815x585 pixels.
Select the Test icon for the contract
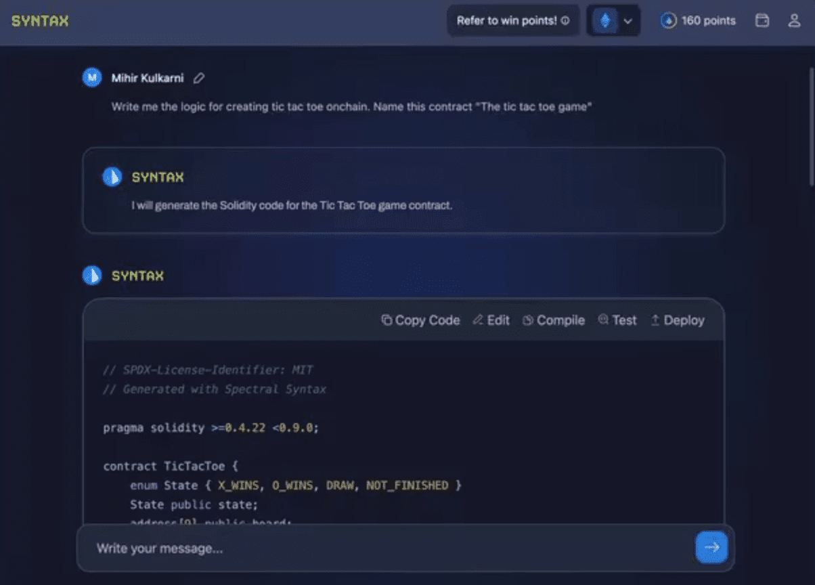(602, 320)
